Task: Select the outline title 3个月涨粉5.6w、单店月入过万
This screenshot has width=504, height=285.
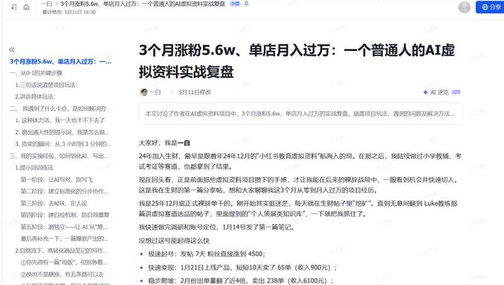Action: (60, 61)
